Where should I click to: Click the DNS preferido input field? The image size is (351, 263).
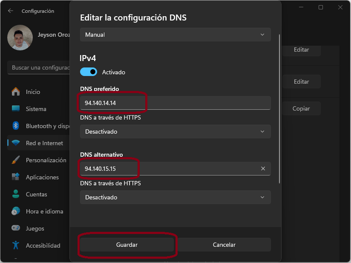point(175,103)
